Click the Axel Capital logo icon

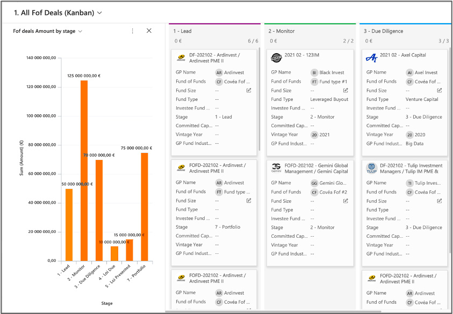(x=371, y=58)
